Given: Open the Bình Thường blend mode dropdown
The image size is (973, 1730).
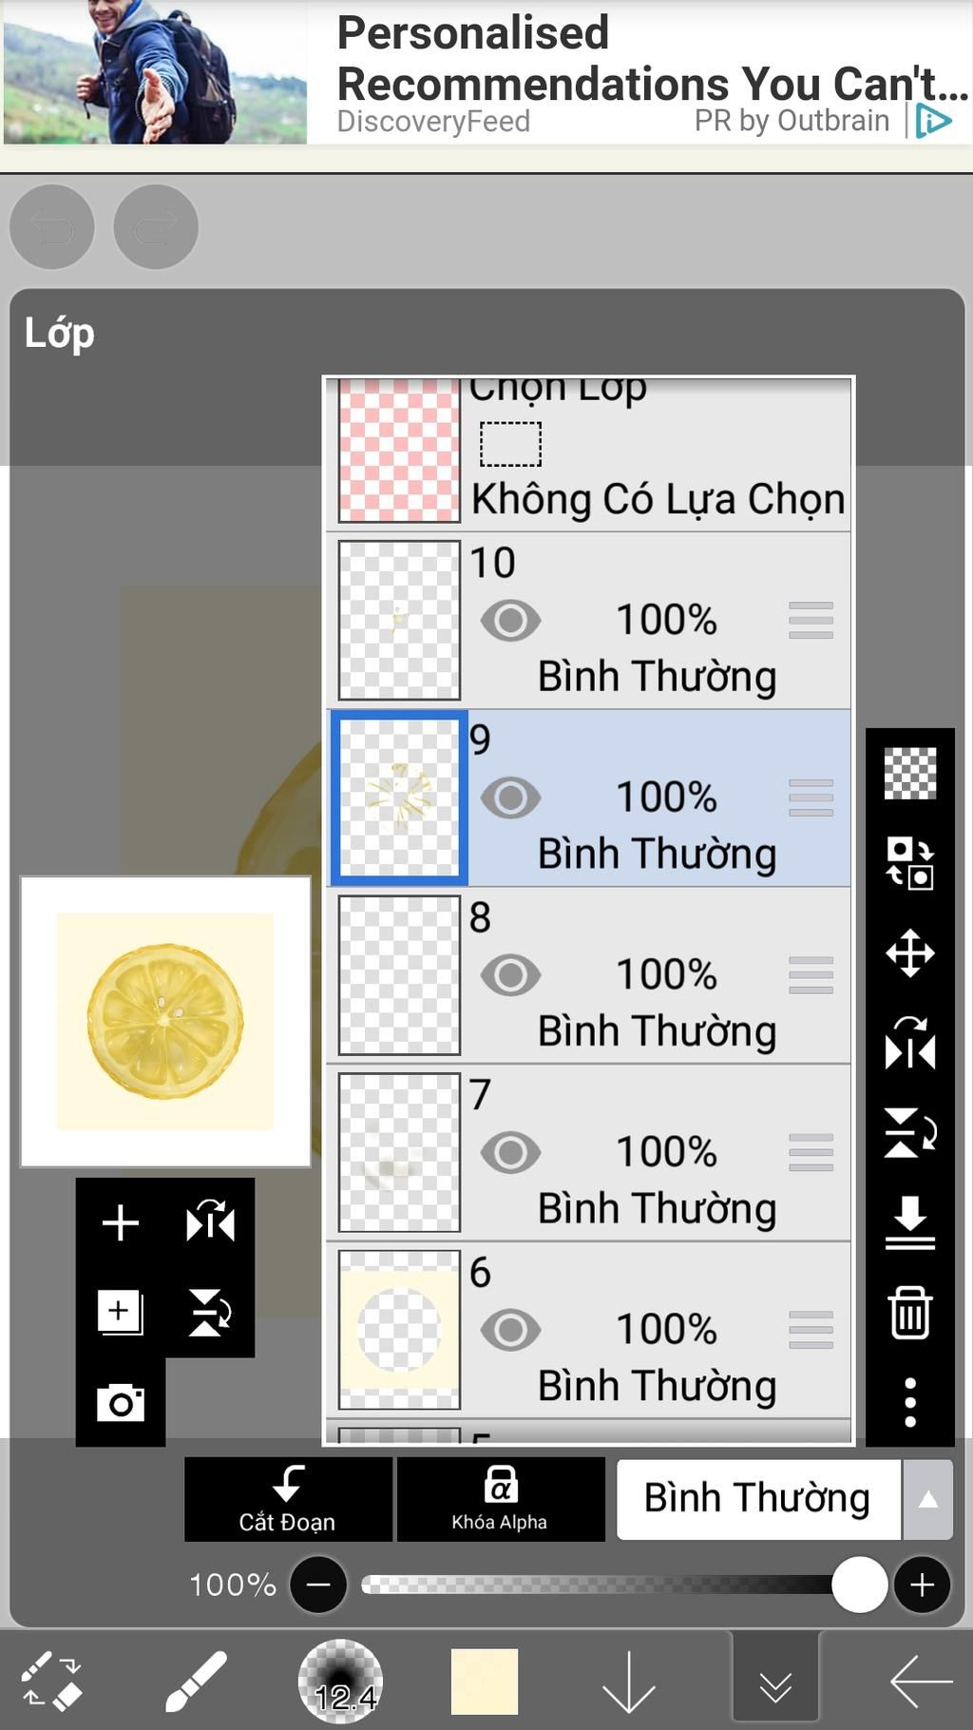Looking at the screenshot, I should coord(757,1499).
